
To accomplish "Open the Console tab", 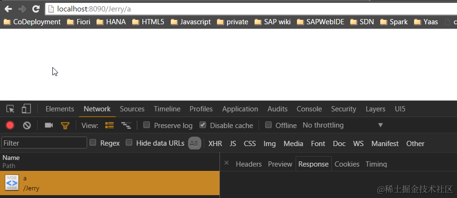I will [309, 109].
